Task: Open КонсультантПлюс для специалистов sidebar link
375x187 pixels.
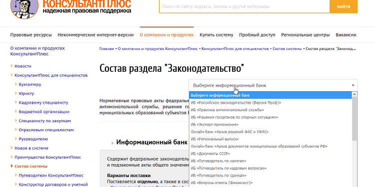Action: coord(51,75)
